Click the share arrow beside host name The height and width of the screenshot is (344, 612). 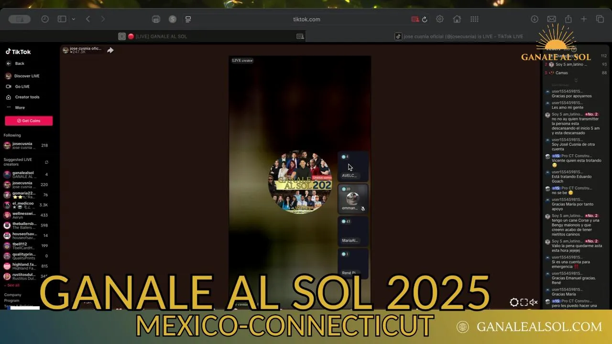point(110,50)
